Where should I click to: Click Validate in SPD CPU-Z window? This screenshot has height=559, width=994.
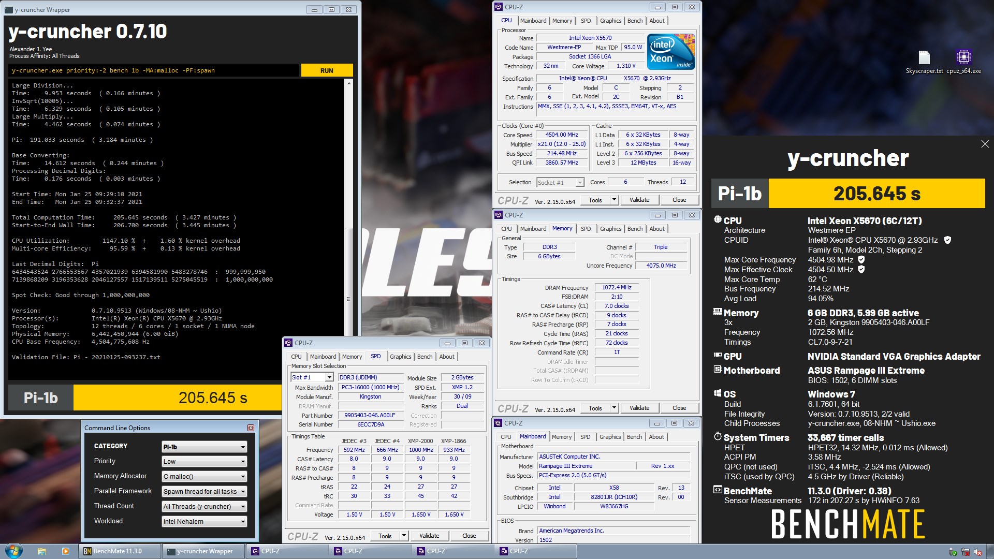[x=429, y=536]
